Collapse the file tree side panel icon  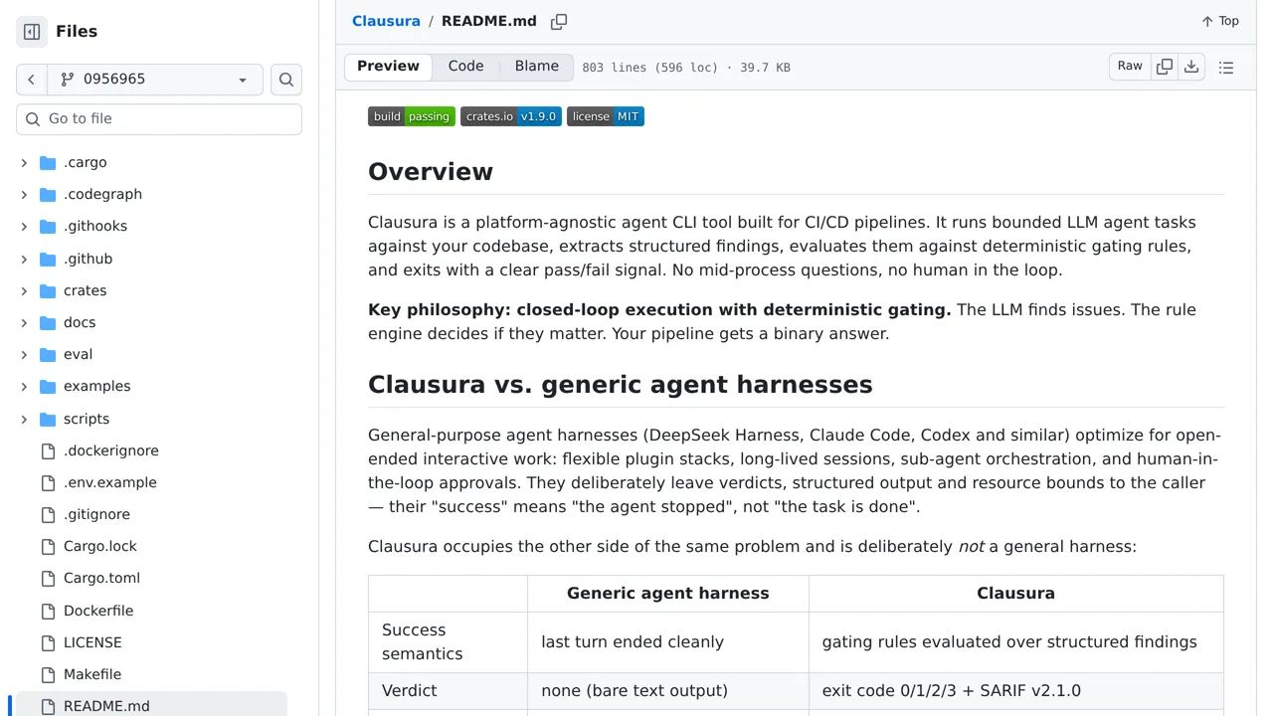point(32,32)
